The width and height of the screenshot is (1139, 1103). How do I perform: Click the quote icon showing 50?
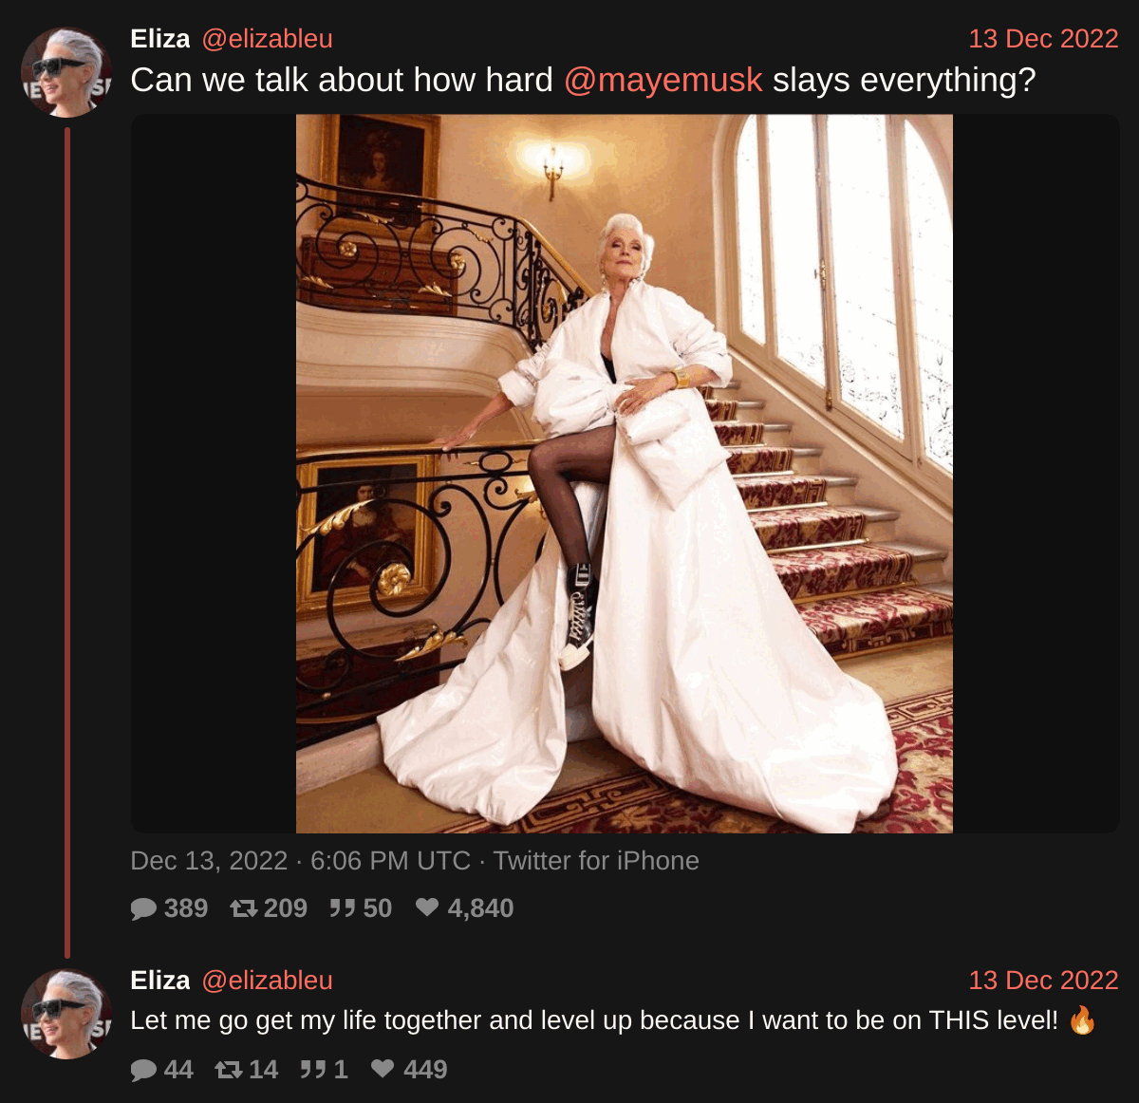coord(342,909)
